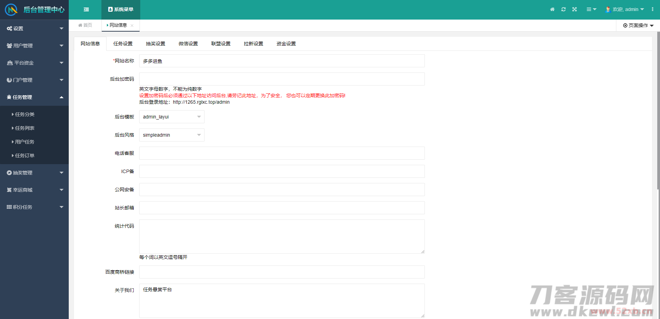
Task: Click the logo in top-left corner
Action: tap(11, 10)
